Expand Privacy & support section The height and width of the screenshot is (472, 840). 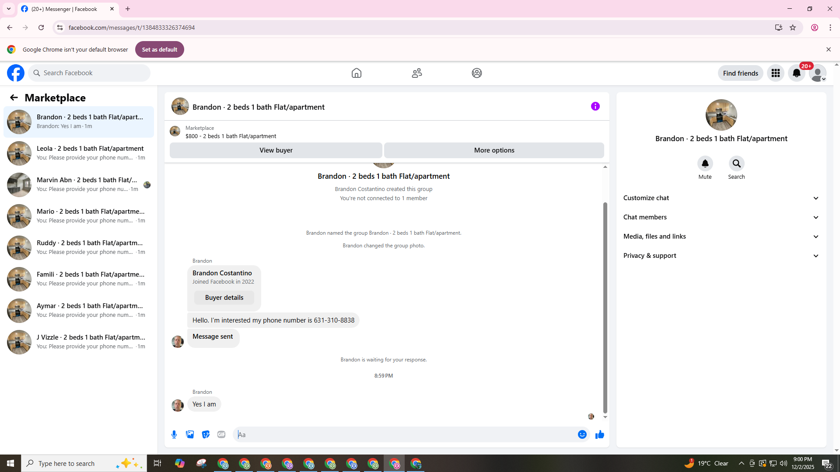tap(721, 256)
